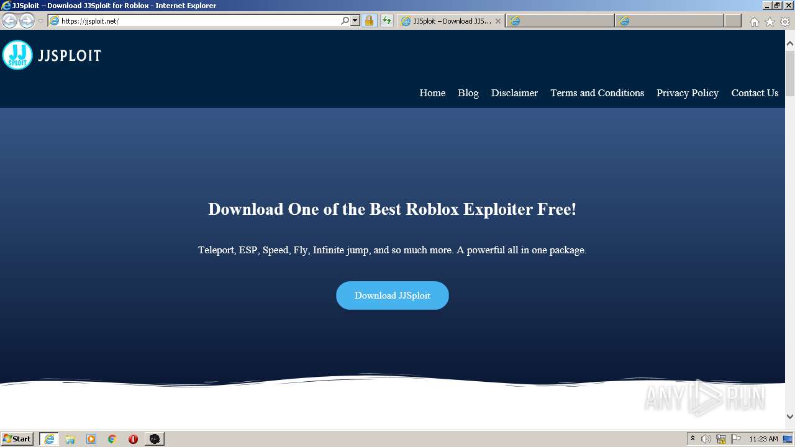Open the browser Home icon
Screen dimensions: 795x447
pyautogui.click(x=754, y=22)
